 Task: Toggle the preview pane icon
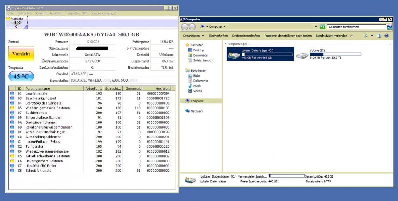tap(379, 36)
